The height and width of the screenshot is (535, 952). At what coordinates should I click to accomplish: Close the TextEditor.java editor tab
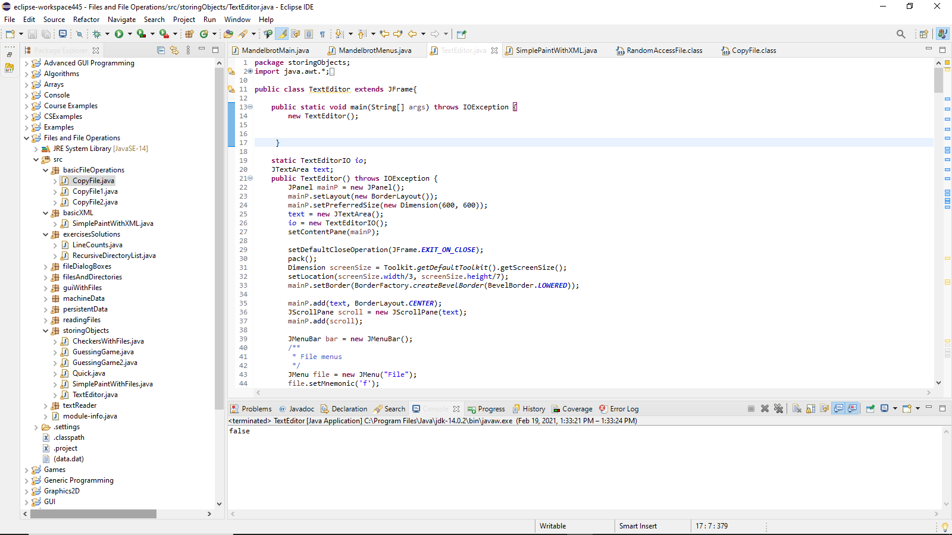[x=494, y=51]
